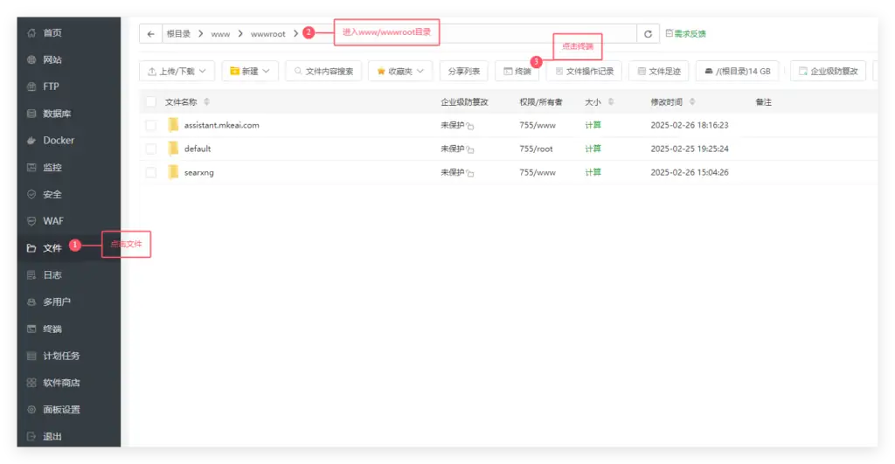Open the 上传/下载 dropdown
This screenshot has height=464, width=895.
click(177, 72)
